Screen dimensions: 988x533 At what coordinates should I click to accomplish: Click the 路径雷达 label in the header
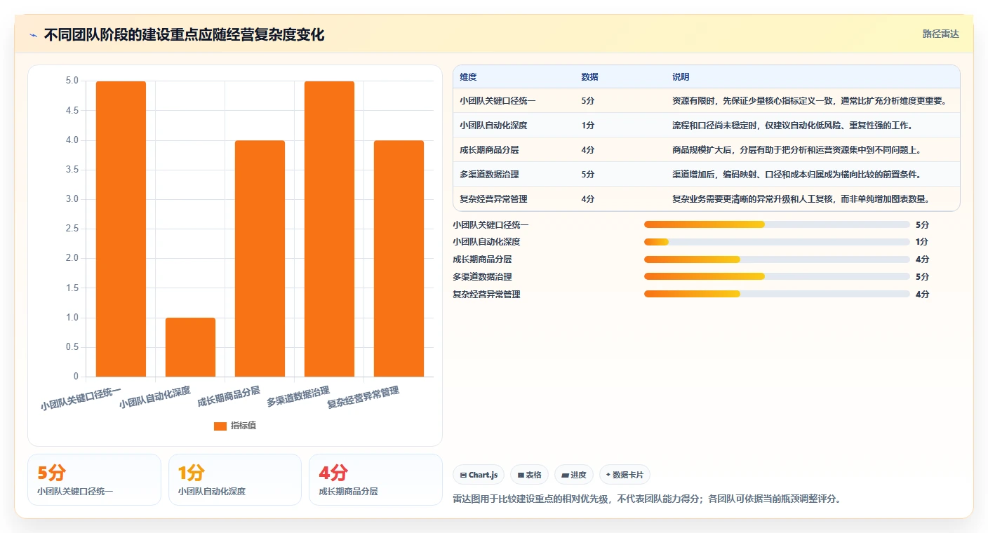pyautogui.click(x=940, y=34)
